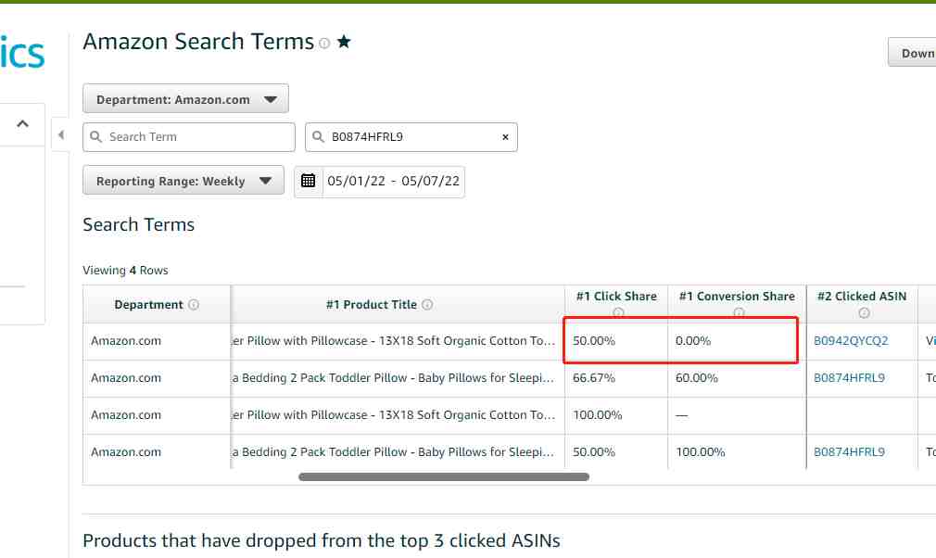
Task: Click the Department column info icon
Action: [x=194, y=305]
